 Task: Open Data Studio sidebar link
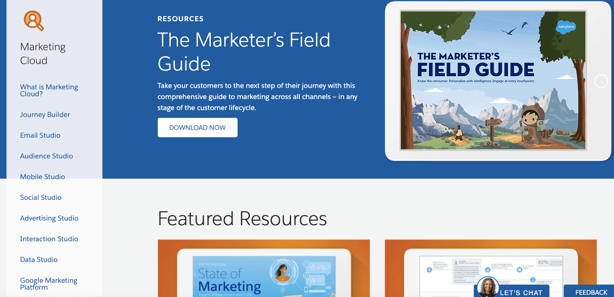[39, 260]
